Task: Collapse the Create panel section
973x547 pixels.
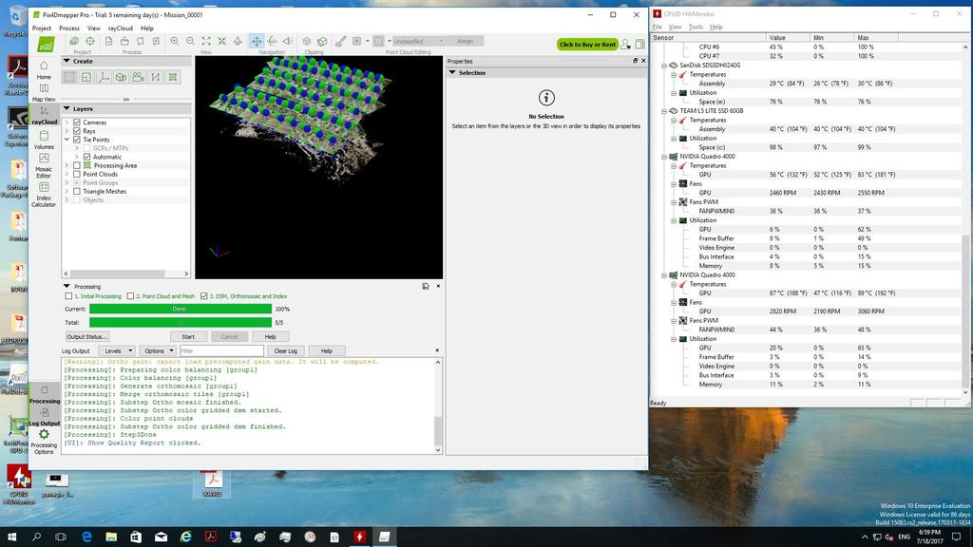Action: (67, 61)
